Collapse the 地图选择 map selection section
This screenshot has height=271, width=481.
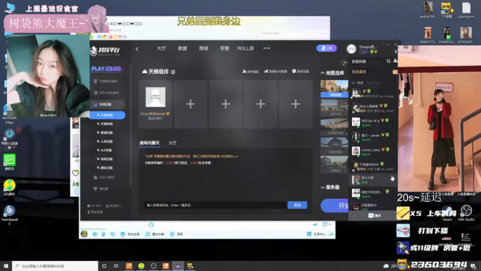(x=332, y=73)
